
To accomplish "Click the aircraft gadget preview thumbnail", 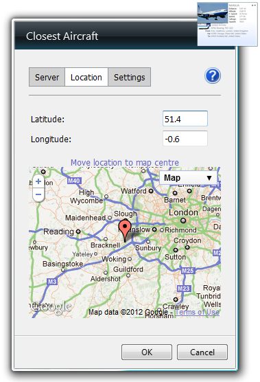I will [x=227, y=24].
